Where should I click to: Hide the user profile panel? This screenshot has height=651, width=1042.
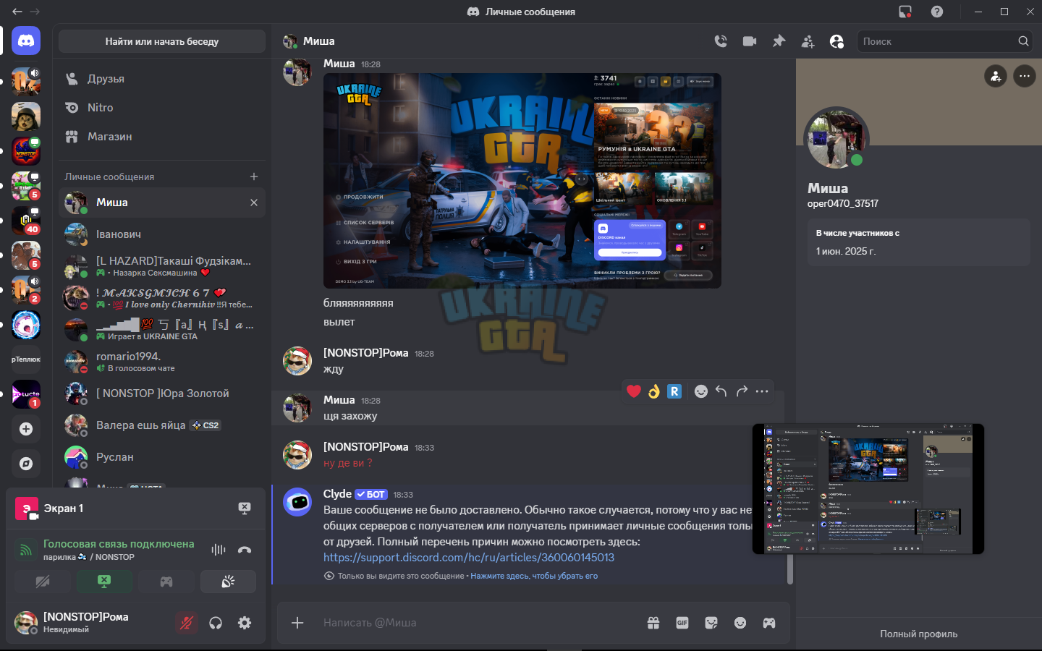coord(836,41)
